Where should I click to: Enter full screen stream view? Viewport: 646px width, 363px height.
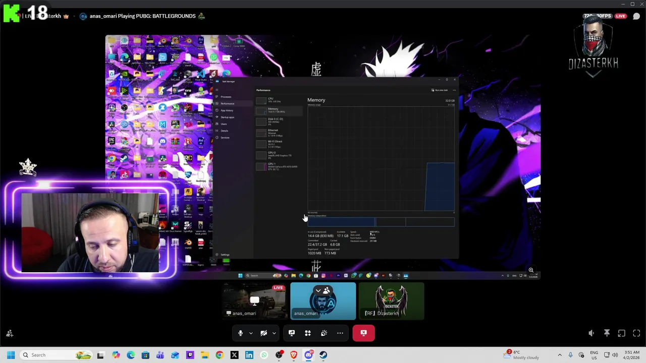click(636, 333)
